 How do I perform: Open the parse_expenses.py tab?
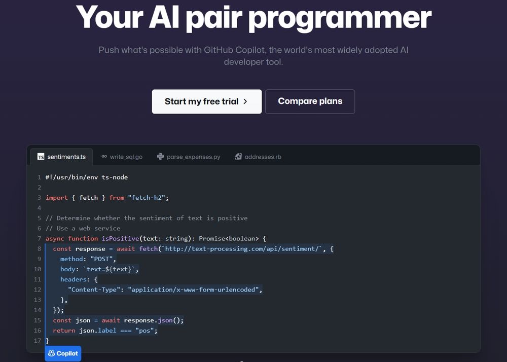189,157
